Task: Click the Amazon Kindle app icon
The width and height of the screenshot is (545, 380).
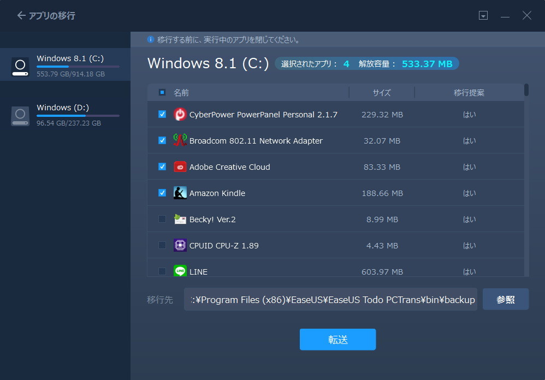Action: point(180,193)
